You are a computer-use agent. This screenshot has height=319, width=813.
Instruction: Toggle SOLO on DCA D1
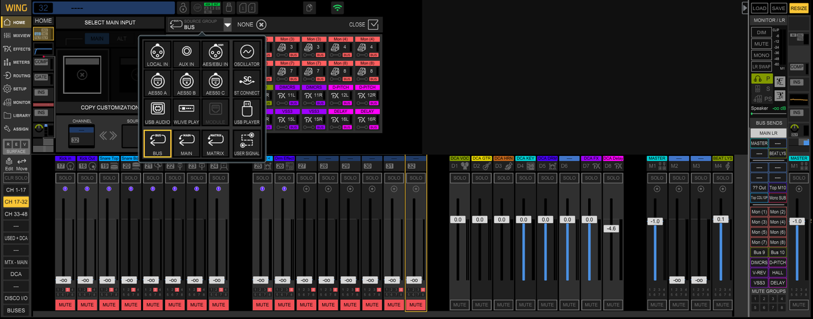[x=459, y=178]
